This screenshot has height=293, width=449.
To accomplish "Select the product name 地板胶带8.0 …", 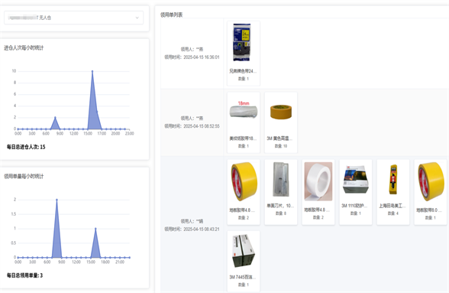I will coord(429,210).
